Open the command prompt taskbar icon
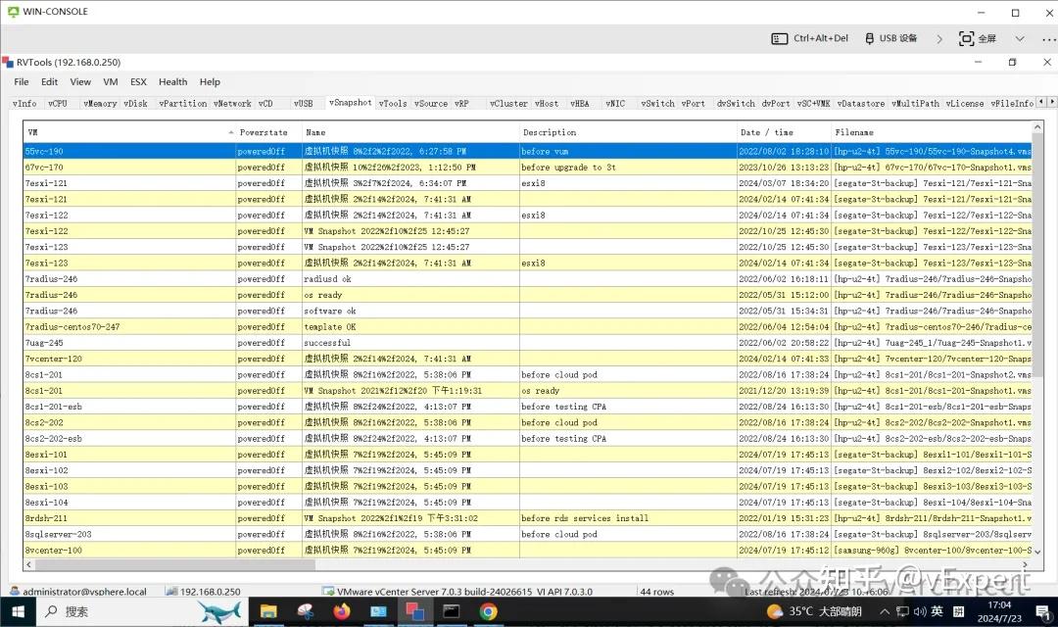This screenshot has height=627, width=1058. (451, 611)
